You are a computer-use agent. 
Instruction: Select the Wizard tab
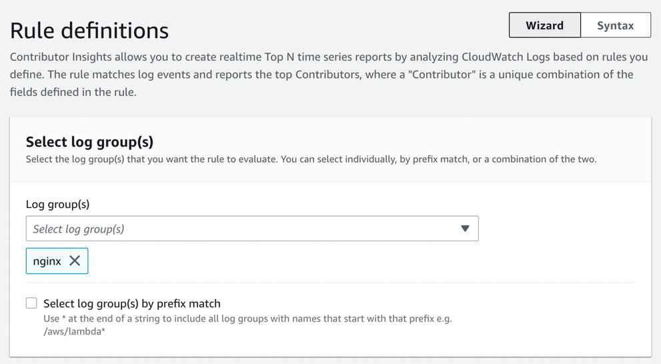544,25
